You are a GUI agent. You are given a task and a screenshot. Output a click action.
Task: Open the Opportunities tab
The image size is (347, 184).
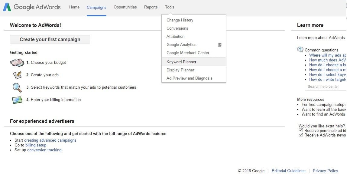(x=125, y=7)
